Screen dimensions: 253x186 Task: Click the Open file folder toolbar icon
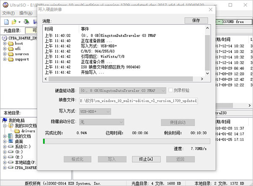tap(14, 22)
